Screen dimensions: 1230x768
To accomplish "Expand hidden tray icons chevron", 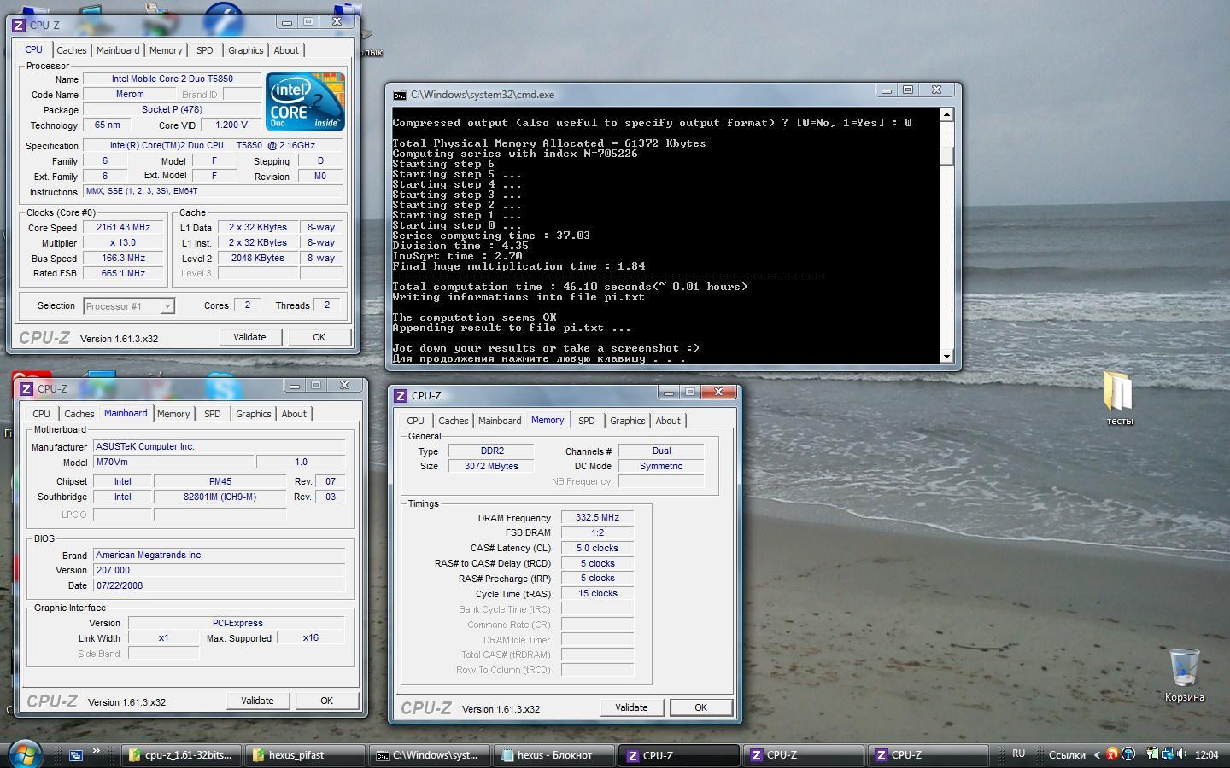I will 1097,755.
